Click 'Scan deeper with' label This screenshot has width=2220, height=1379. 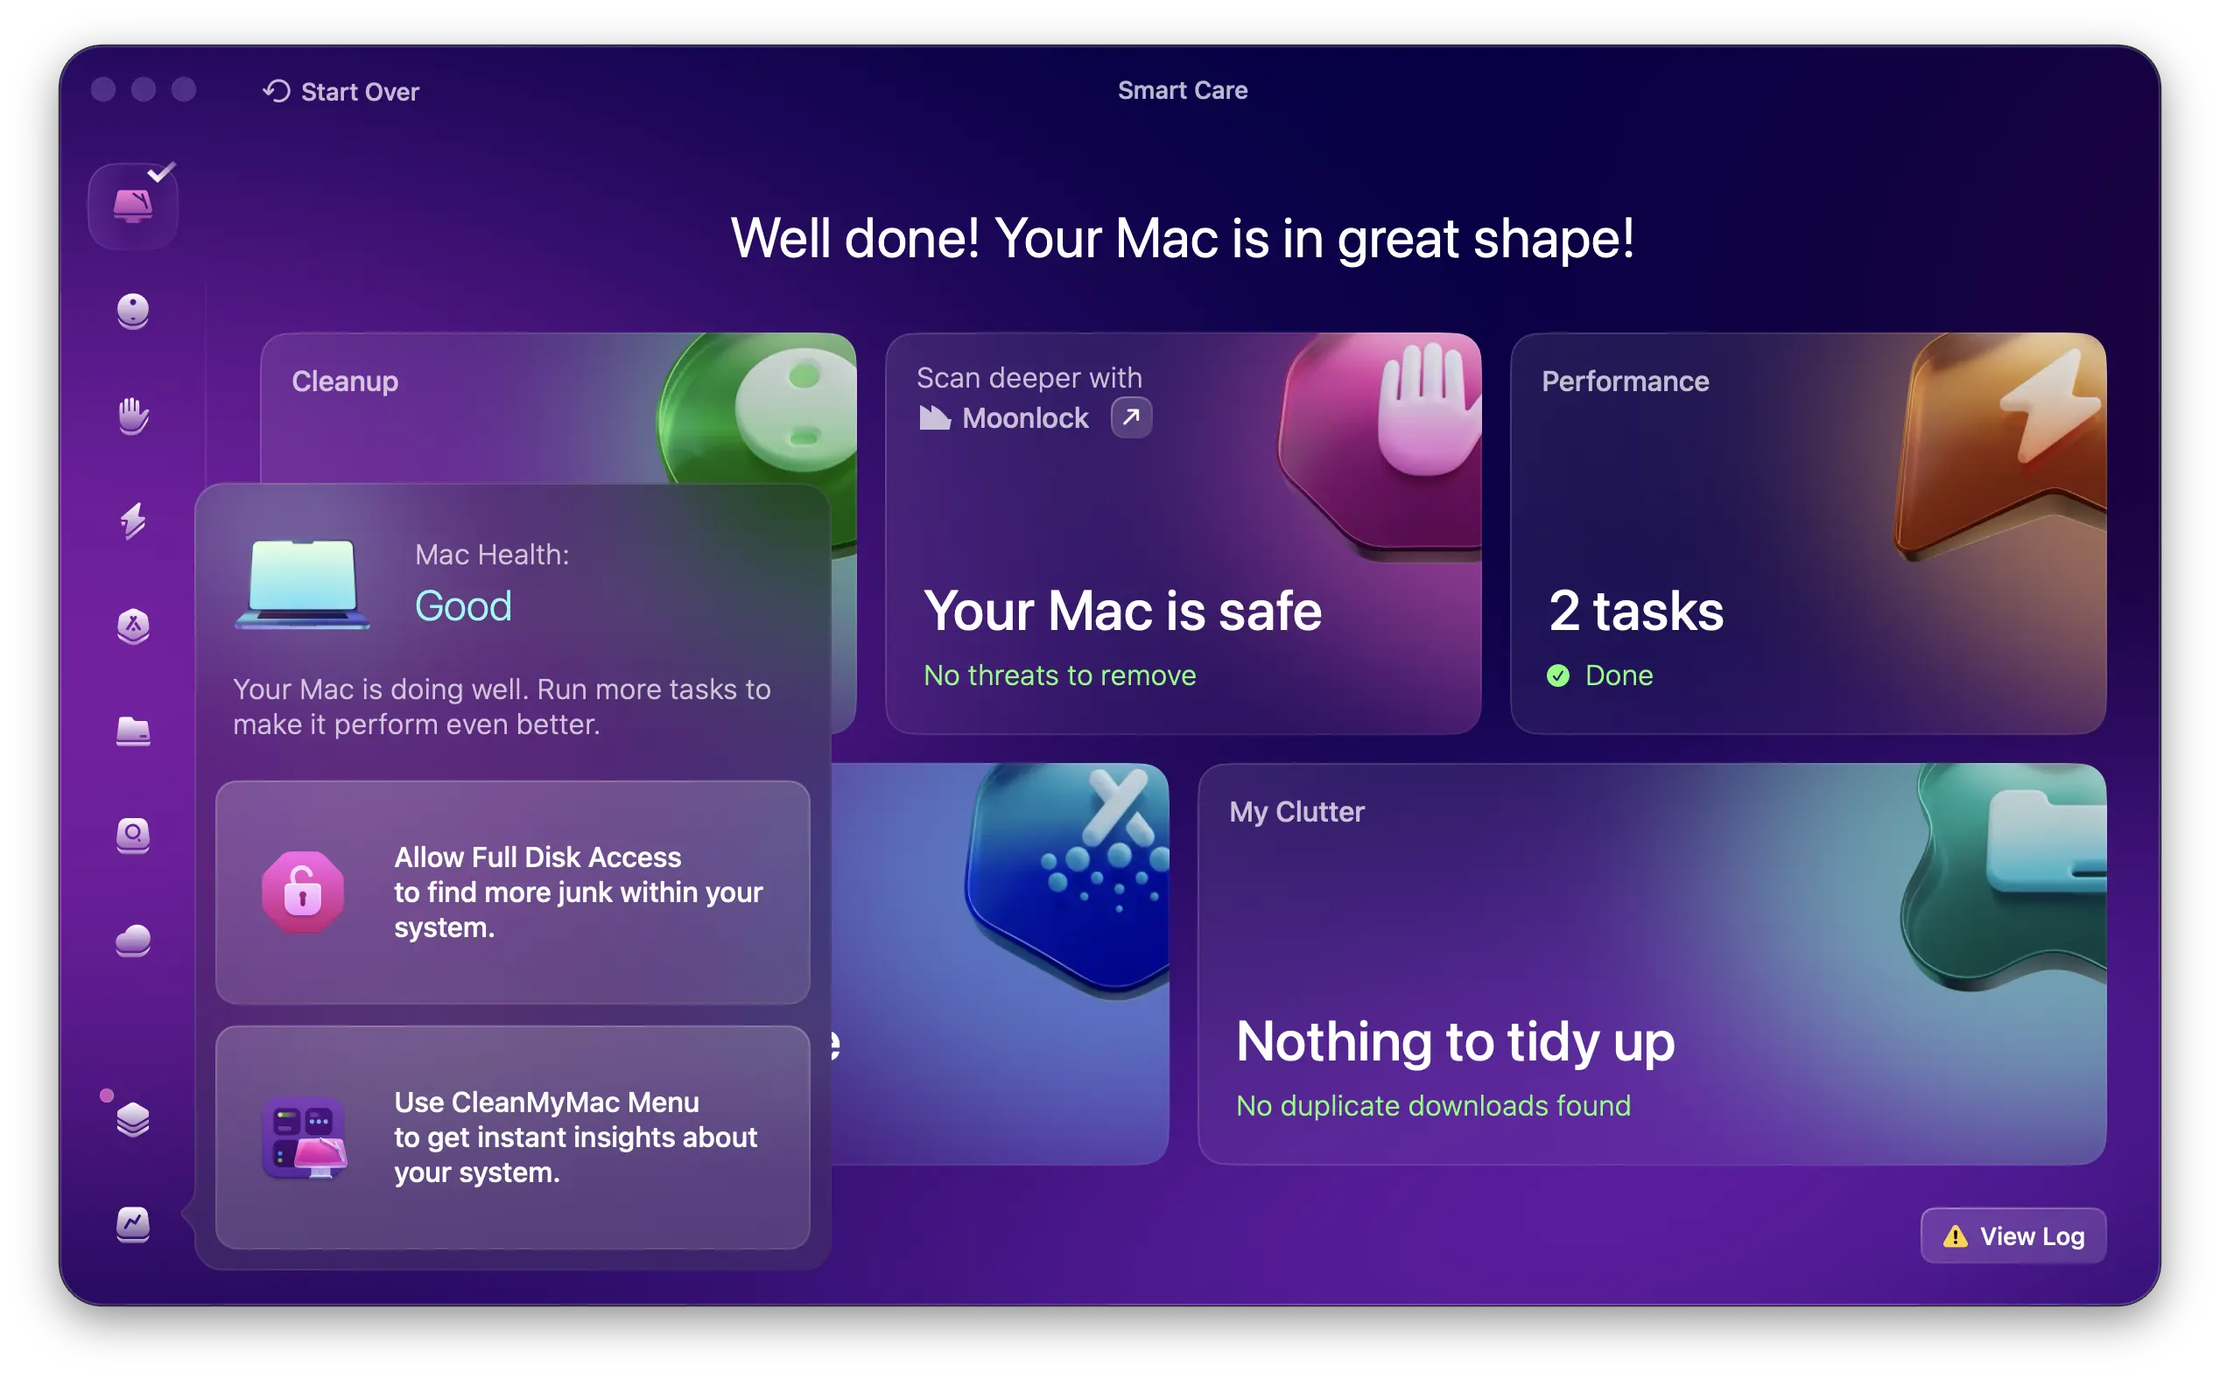1029,378
